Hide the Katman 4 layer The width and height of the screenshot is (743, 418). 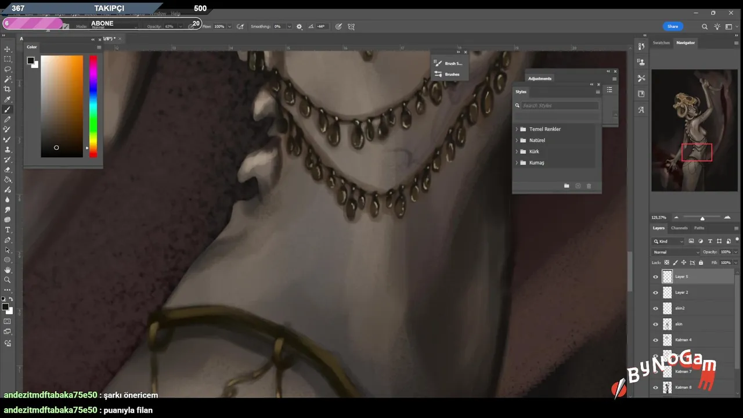click(x=655, y=340)
